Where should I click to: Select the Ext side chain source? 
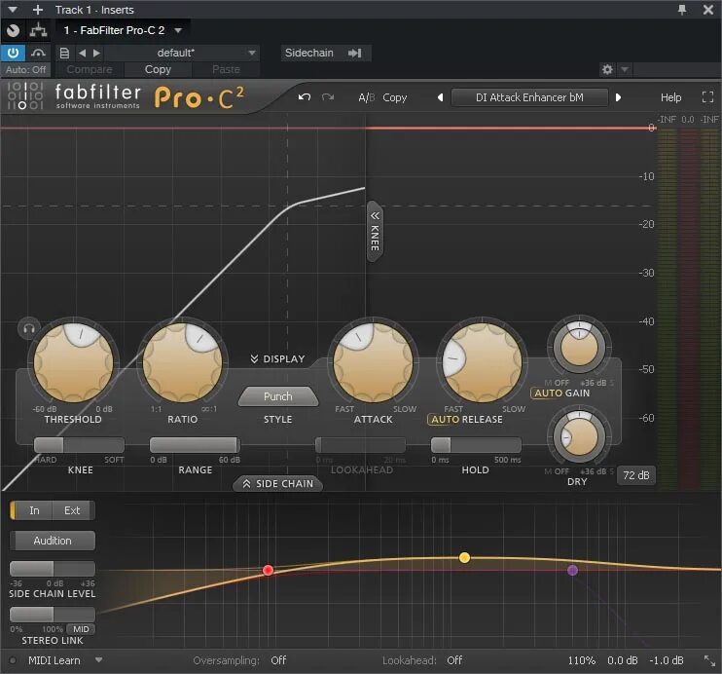click(x=73, y=510)
